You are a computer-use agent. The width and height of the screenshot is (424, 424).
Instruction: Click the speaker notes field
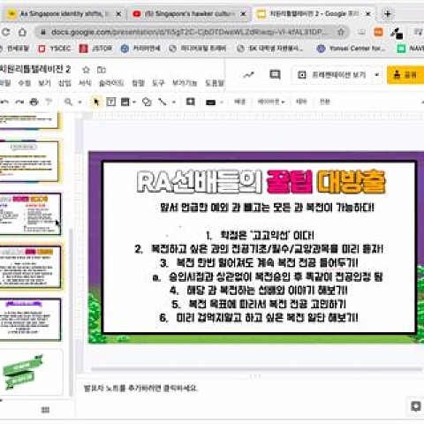[x=249, y=389]
